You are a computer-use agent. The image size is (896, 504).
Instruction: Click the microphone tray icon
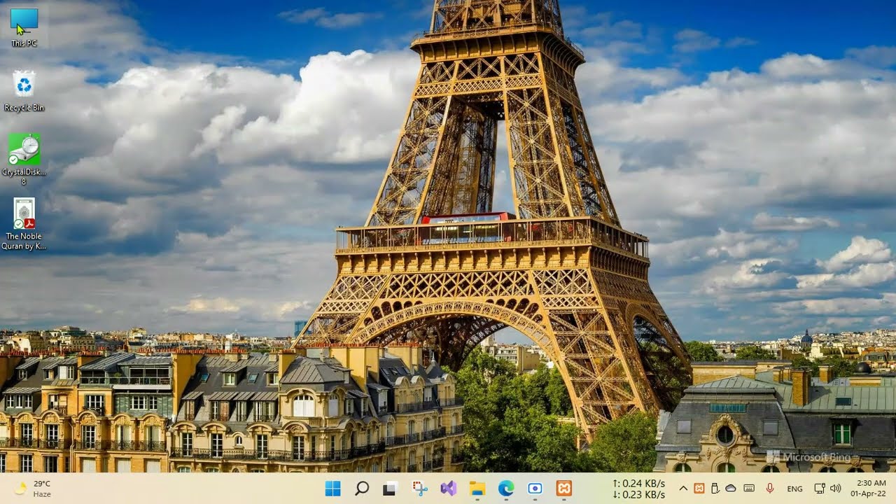[x=770, y=489]
